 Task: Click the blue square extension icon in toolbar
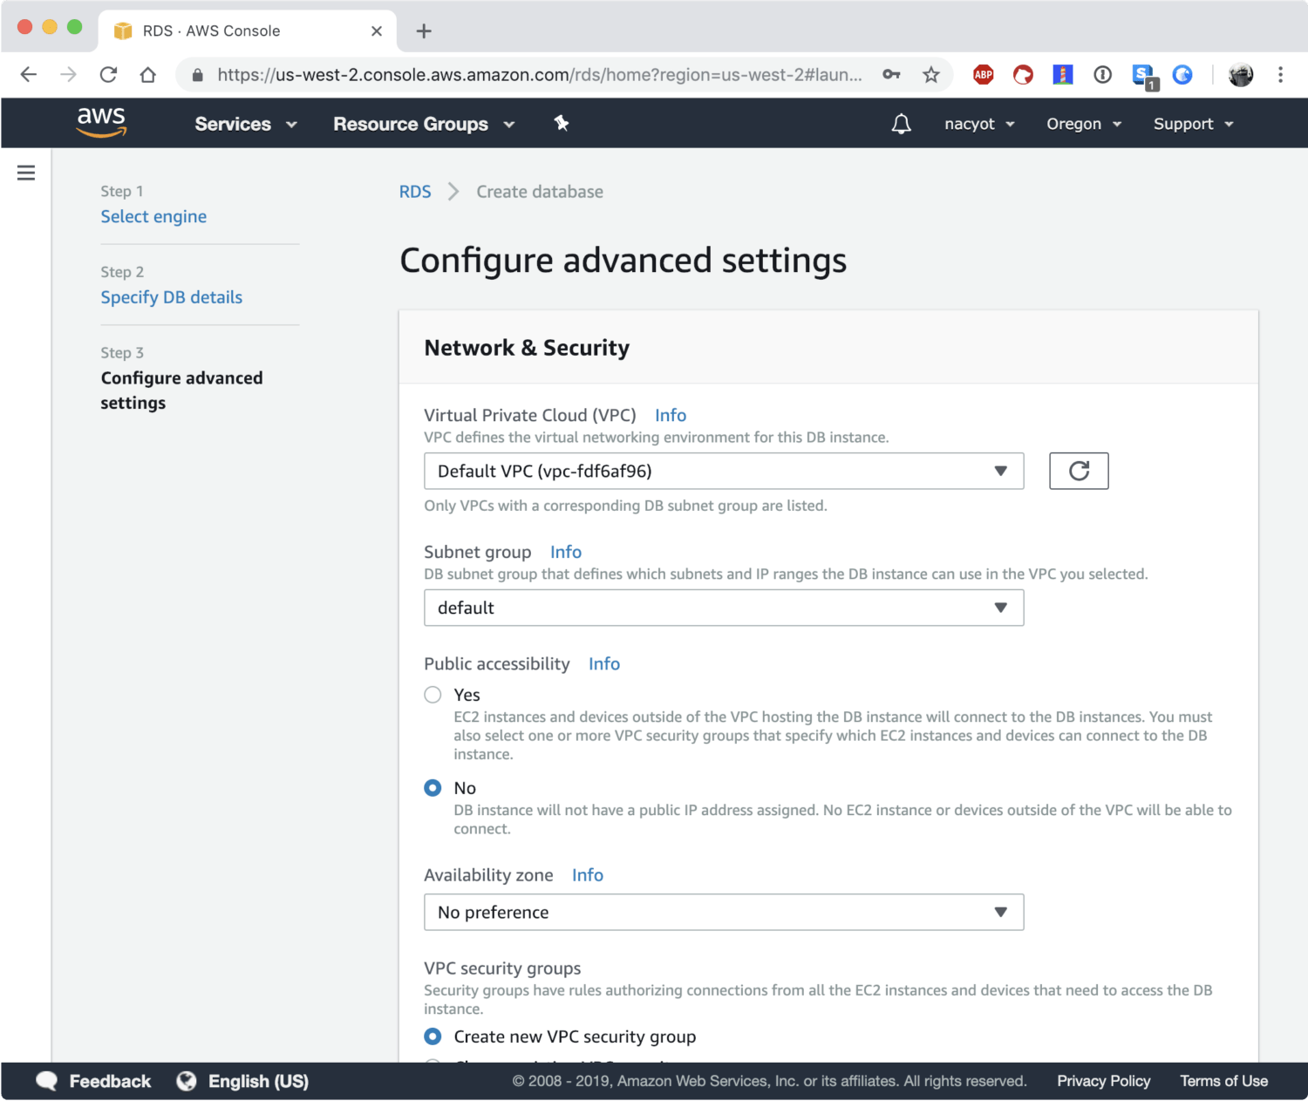tap(1062, 75)
